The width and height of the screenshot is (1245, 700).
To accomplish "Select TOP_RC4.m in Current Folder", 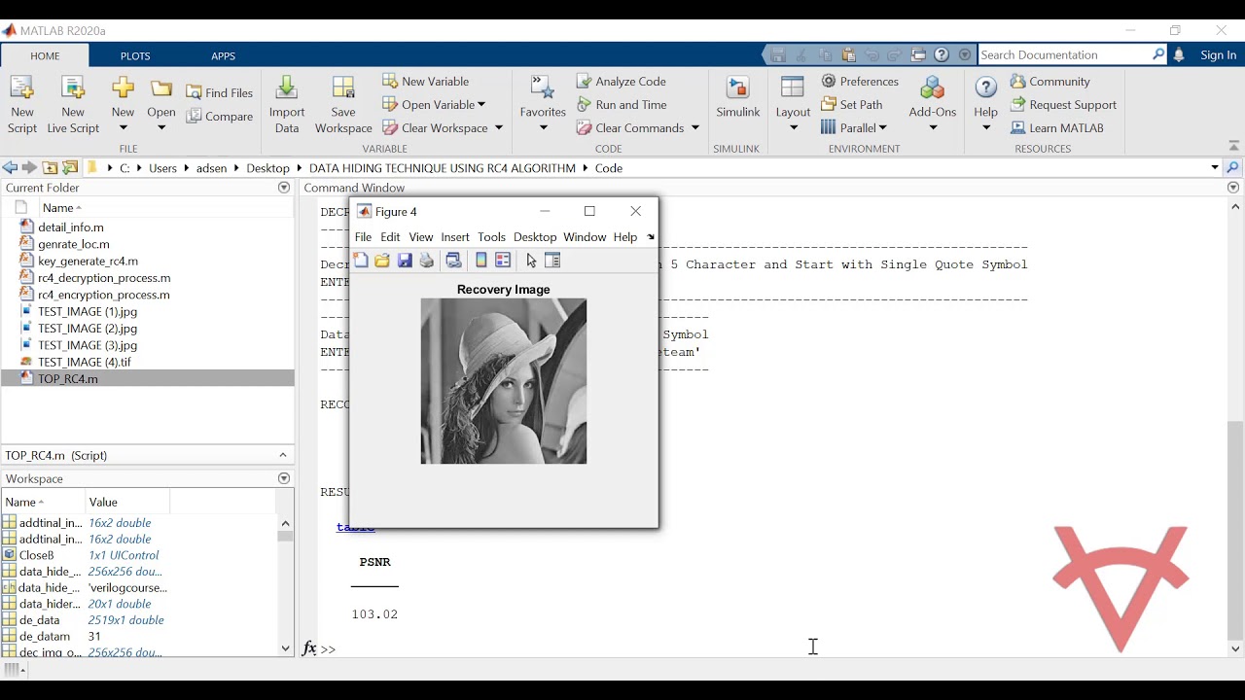I will (x=147, y=378).
